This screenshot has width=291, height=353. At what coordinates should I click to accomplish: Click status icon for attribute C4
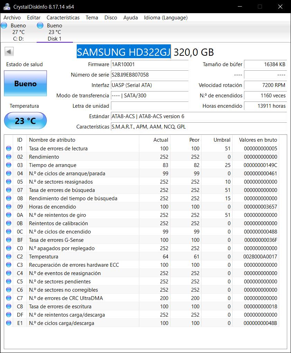[x=9, y=273]
